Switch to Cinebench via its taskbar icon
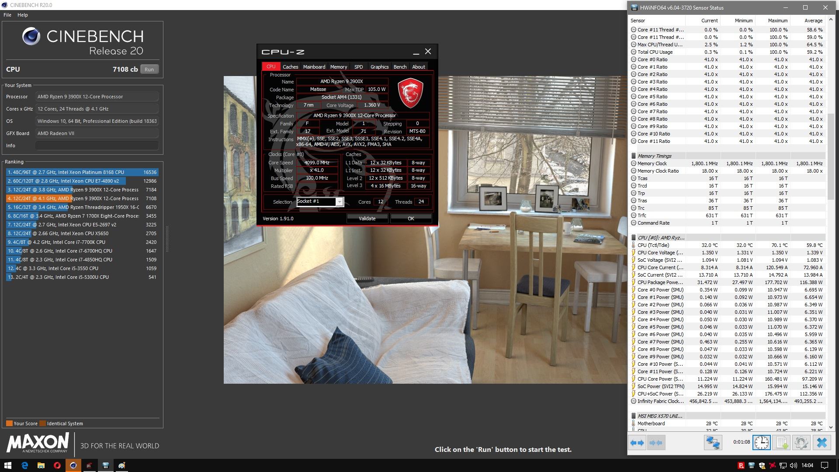 click(x=73, y=465)
